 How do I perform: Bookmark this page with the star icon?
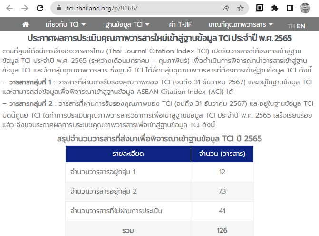point(241,8)
